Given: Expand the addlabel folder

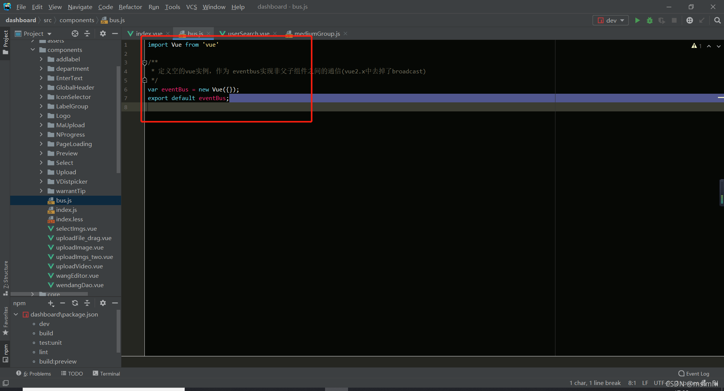Looking at the screenshot, I should pos(41,59).
